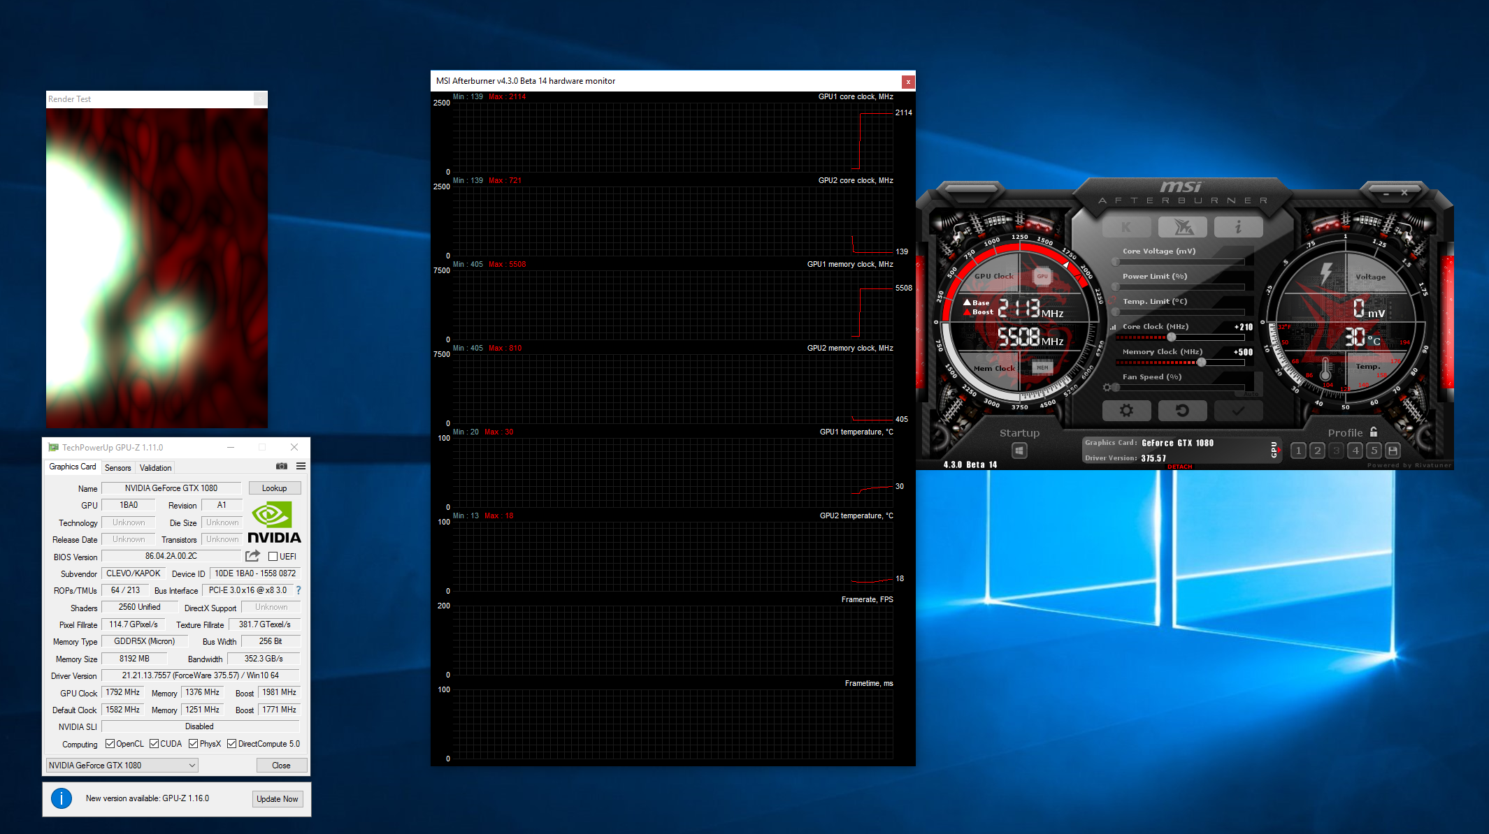Click the Lookup button in GPU-Z

coord(275,488)
